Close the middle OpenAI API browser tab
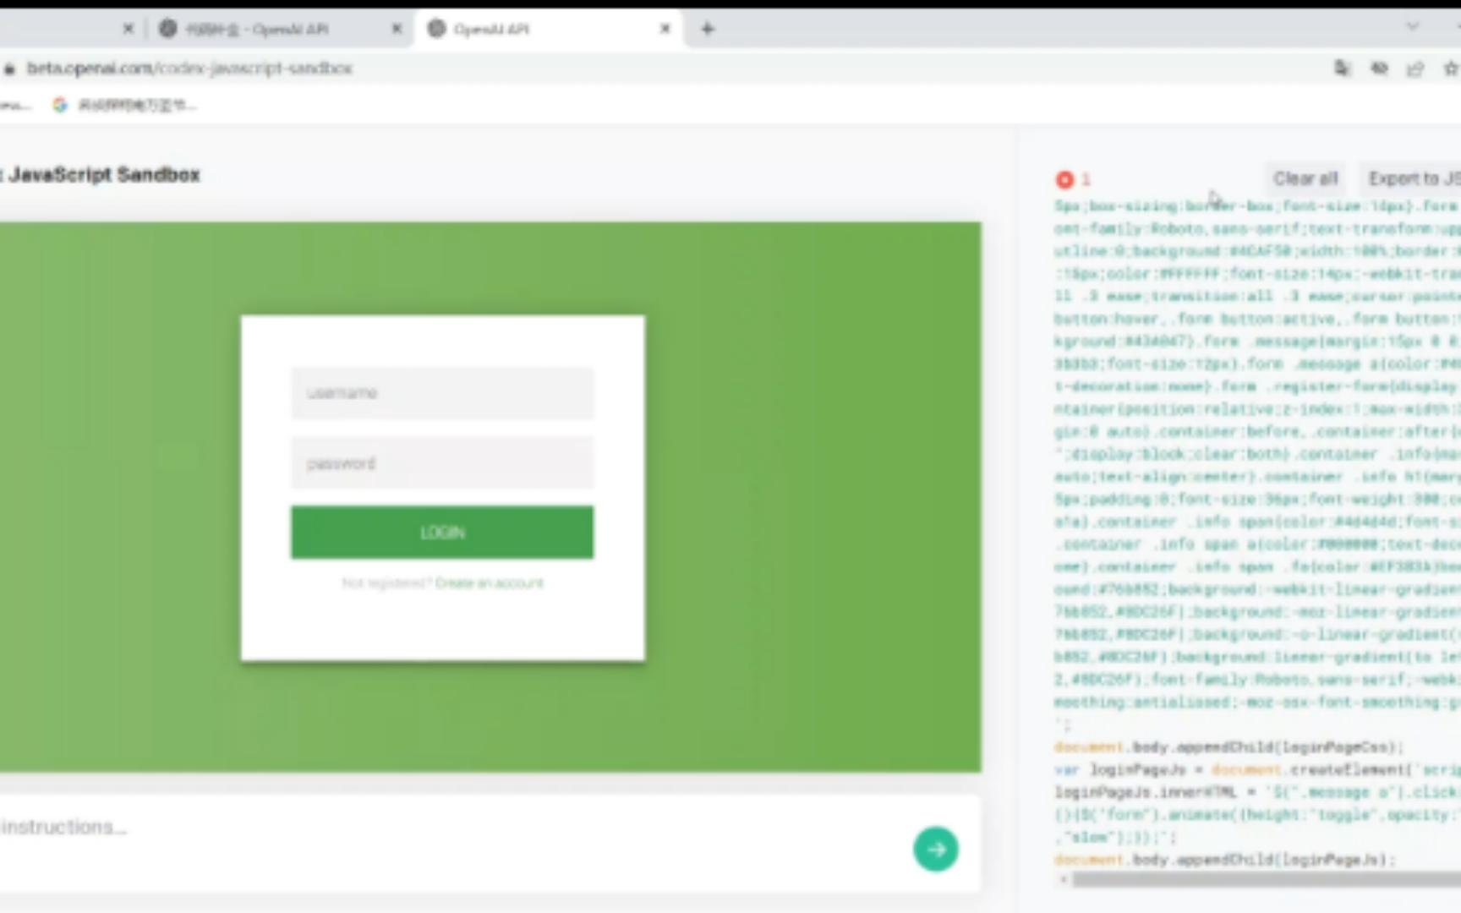 tap(397, 29)
